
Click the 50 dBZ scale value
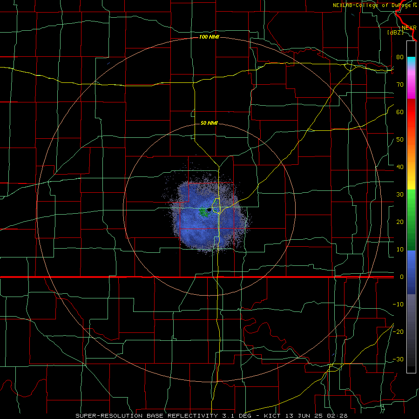[x=400, y=140]
